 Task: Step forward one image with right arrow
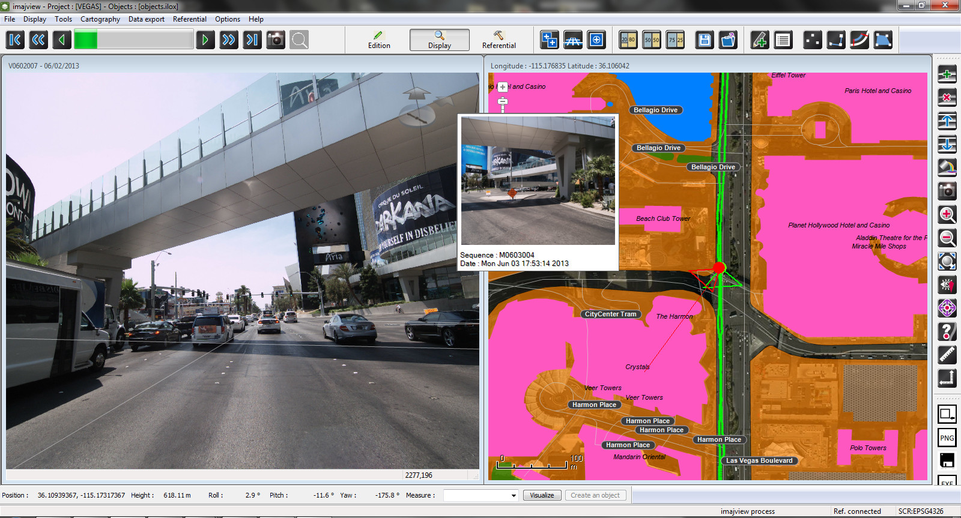[x=205, y=40]
